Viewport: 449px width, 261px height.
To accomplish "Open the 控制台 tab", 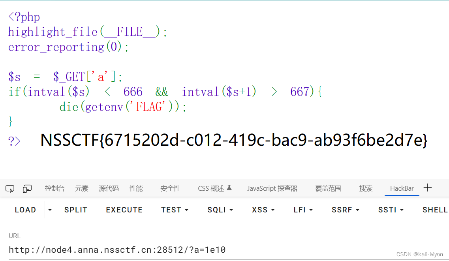I will [54, 189].
